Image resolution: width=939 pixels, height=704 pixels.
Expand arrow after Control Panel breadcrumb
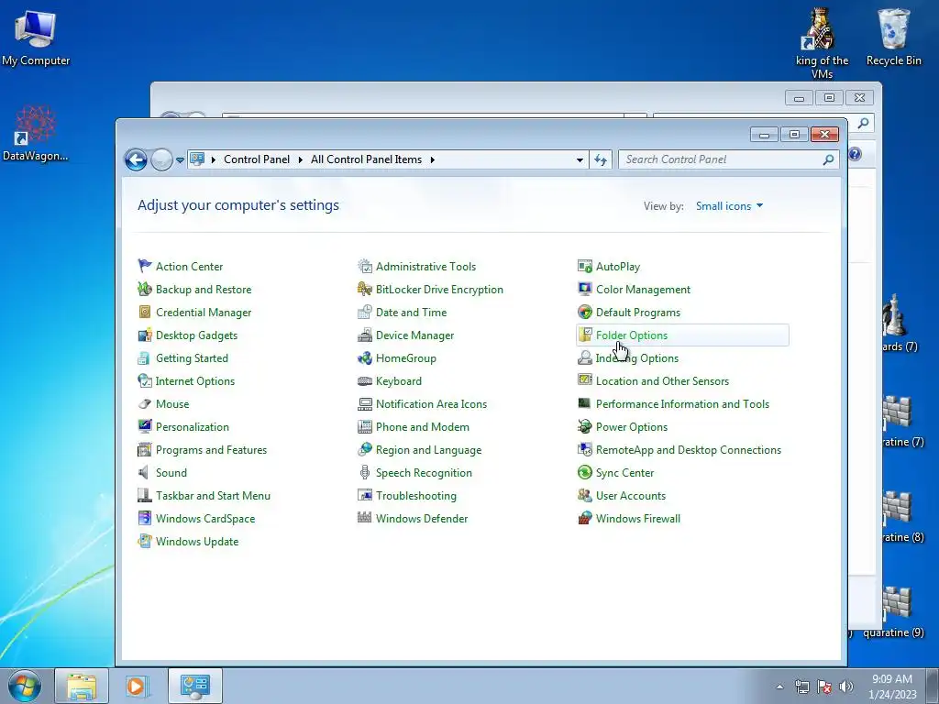(x=301, y=159)
